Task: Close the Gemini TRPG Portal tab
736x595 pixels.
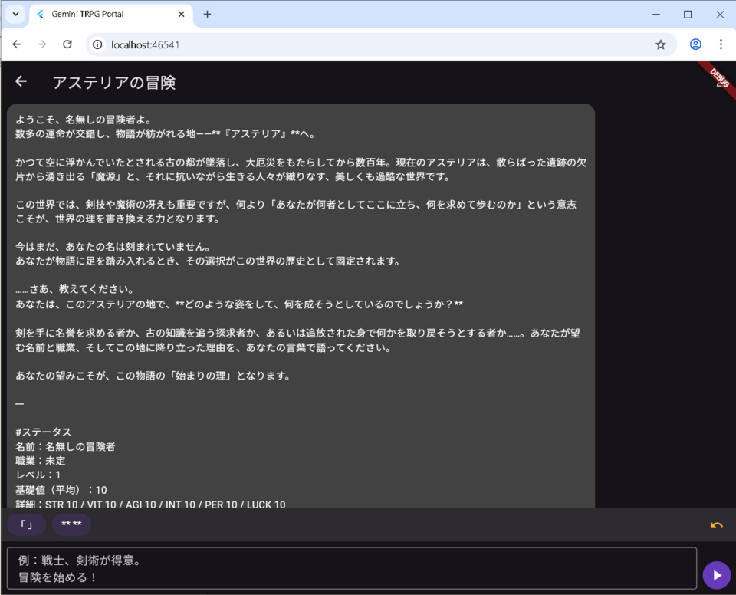Action: click(x=181, y=15)
